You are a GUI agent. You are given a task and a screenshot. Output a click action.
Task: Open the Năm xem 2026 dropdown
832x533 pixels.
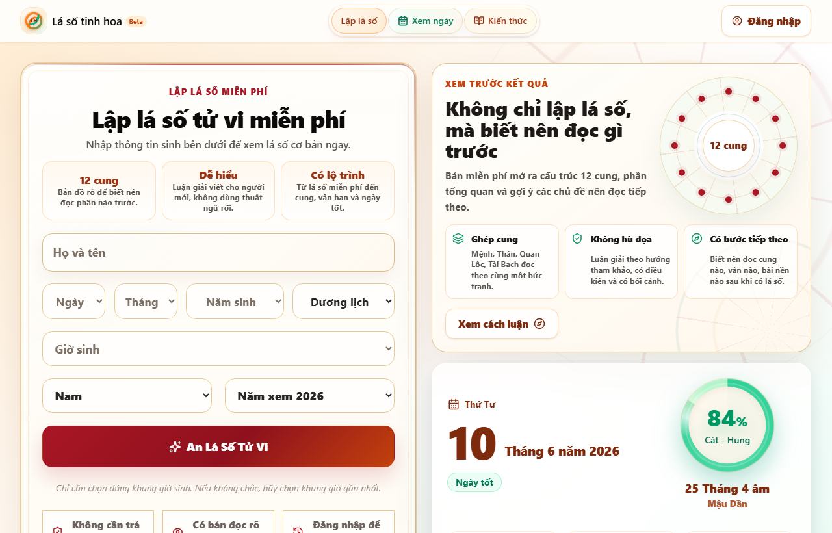tap(310, 396)
